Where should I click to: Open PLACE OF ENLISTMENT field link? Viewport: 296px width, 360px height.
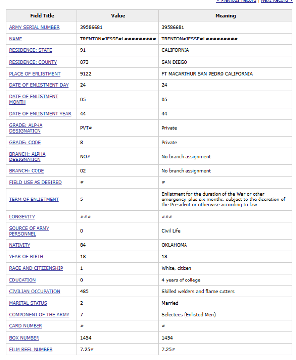tap(35, 74)
